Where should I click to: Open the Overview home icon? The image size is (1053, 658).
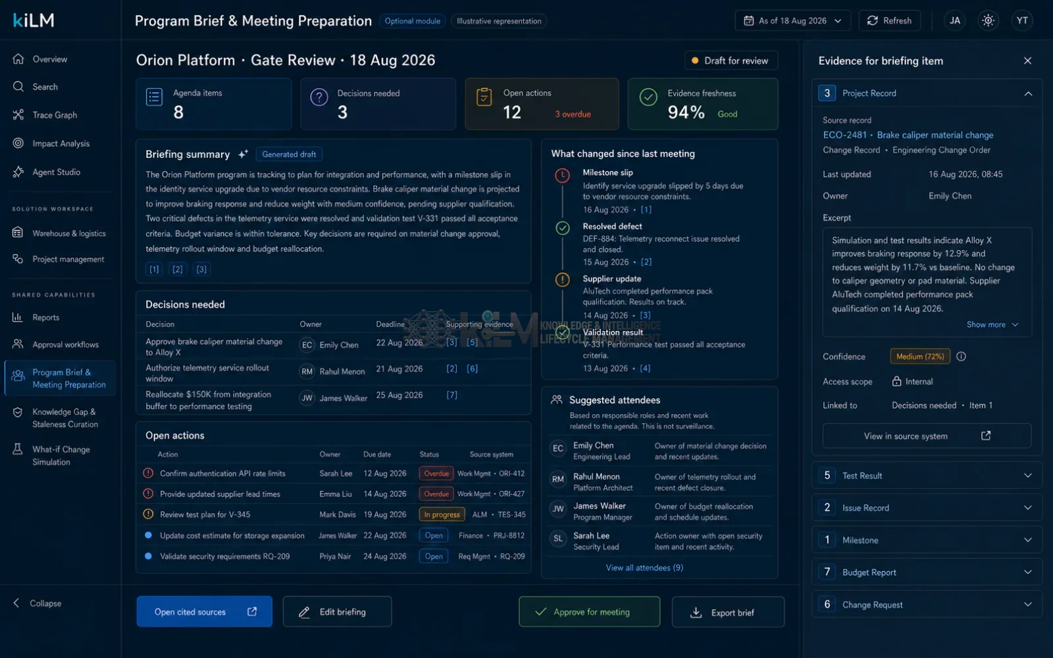pyautogui.click(x=18, y=59)
